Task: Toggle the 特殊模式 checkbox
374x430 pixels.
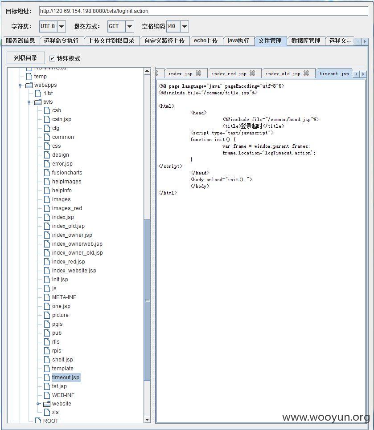Action: 52,58
